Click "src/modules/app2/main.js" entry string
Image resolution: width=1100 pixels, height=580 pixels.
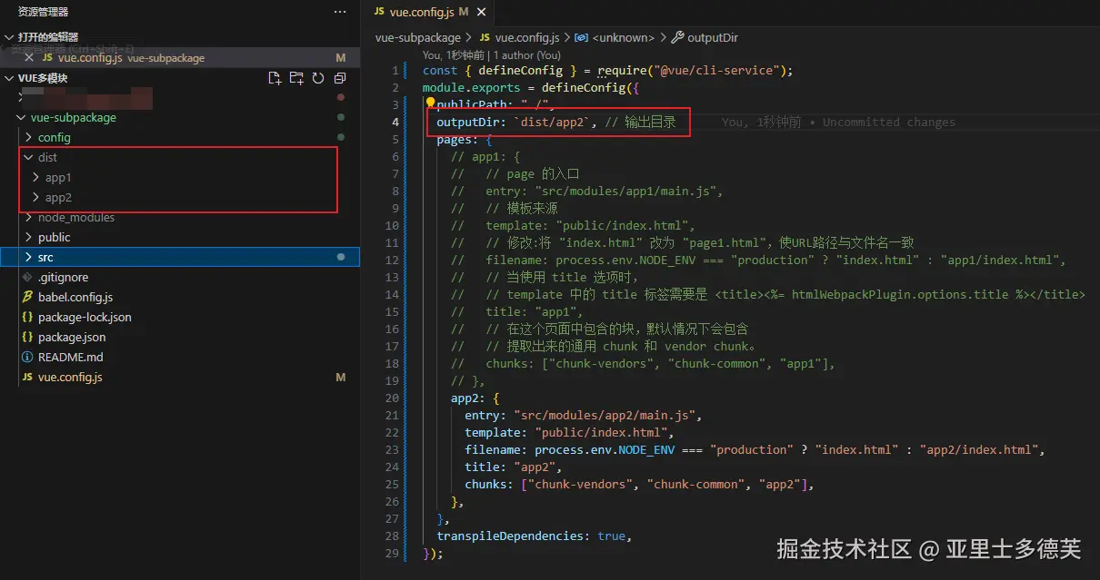[607, 415]
